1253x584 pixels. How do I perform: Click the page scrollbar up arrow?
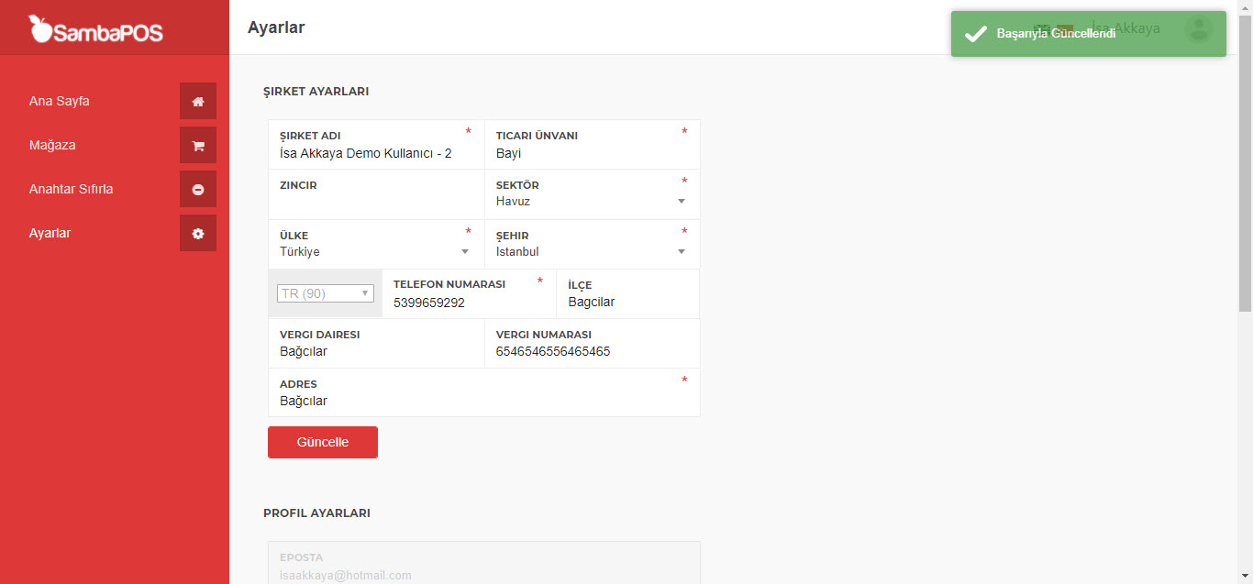(1245, 7)
